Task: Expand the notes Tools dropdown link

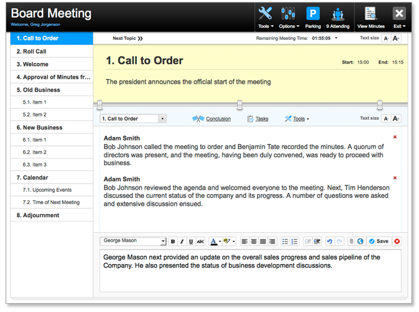Action: point(297,119)
